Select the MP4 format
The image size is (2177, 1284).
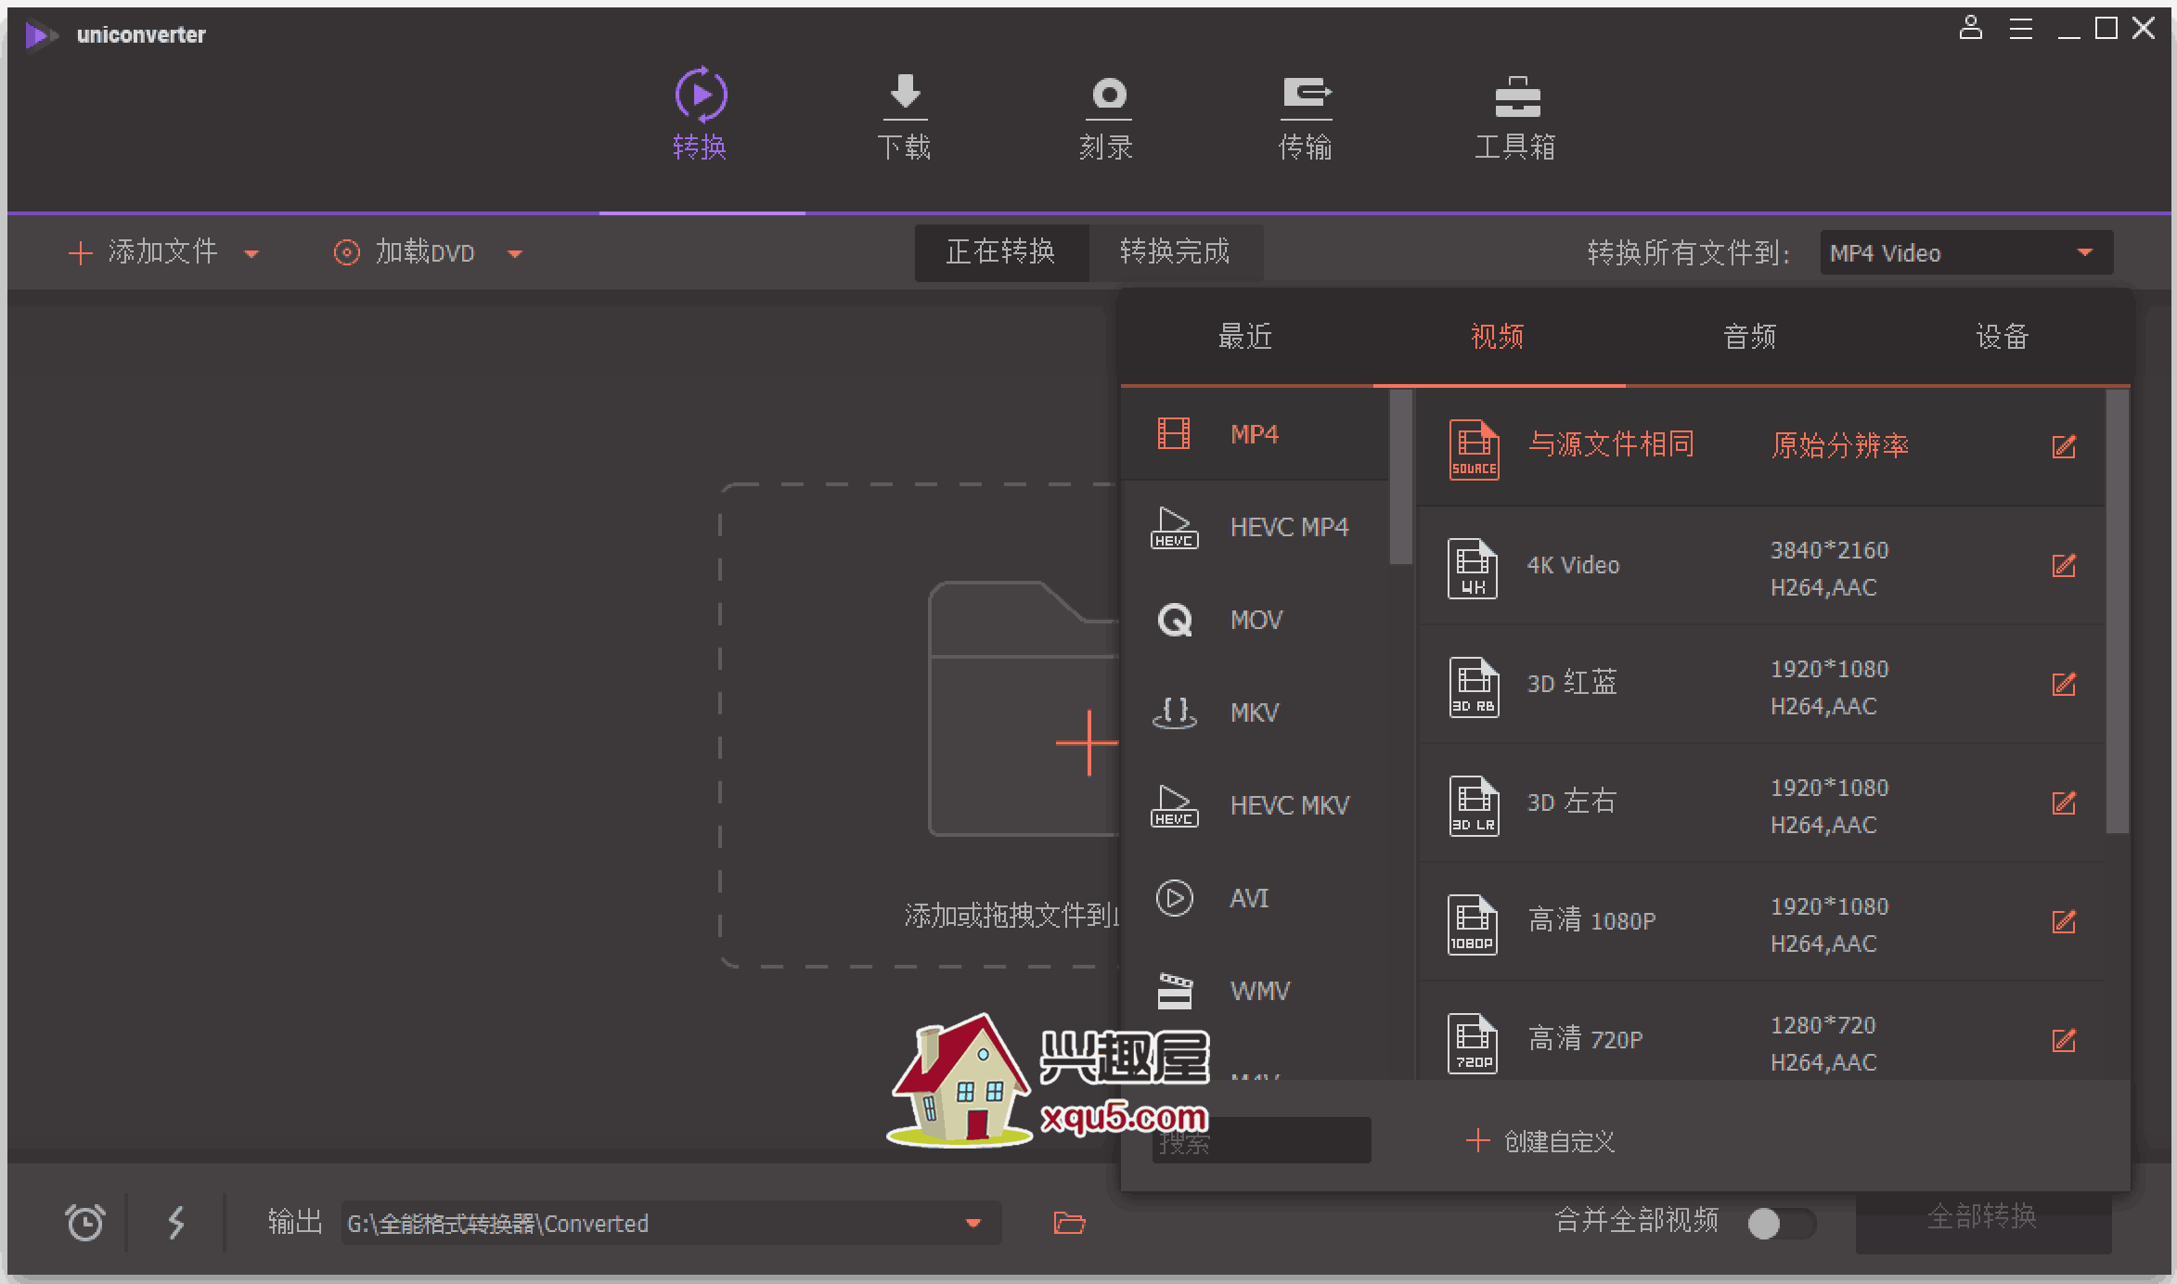tap(1255, 434)
